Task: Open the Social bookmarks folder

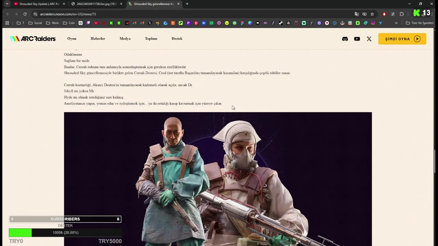Action: (x=35, y=23)
